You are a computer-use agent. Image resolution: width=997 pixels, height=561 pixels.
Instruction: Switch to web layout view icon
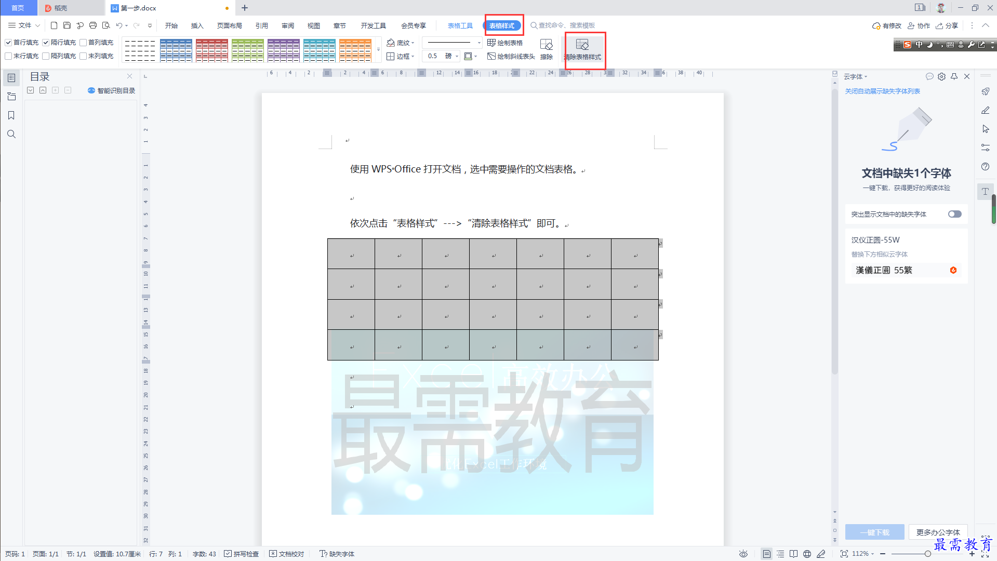tap(807, 554)
